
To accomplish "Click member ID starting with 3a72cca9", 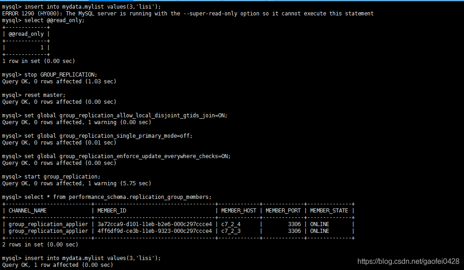I will point(155,224).
